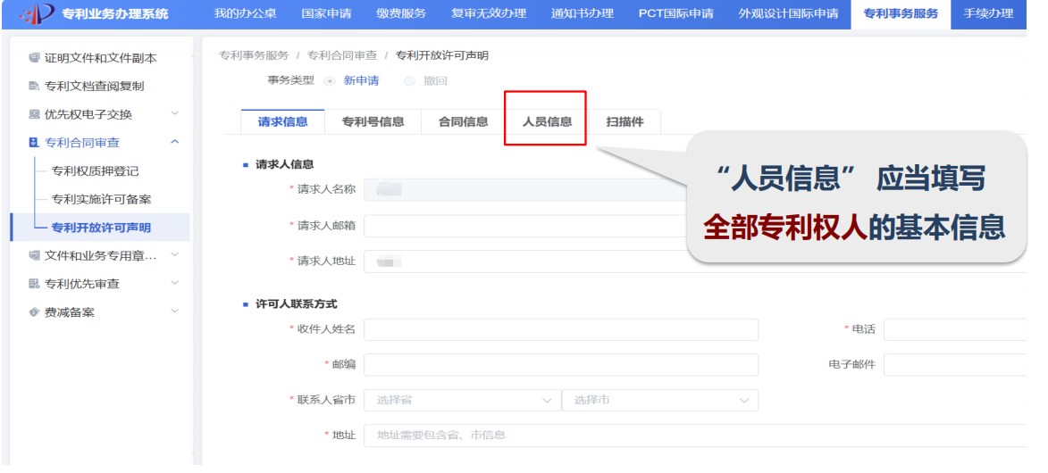Click the 证明文件和文件副本 sidebar icon

coord(34,58)
